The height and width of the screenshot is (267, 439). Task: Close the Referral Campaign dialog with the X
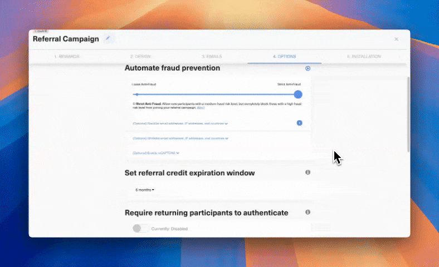(396, 39)
